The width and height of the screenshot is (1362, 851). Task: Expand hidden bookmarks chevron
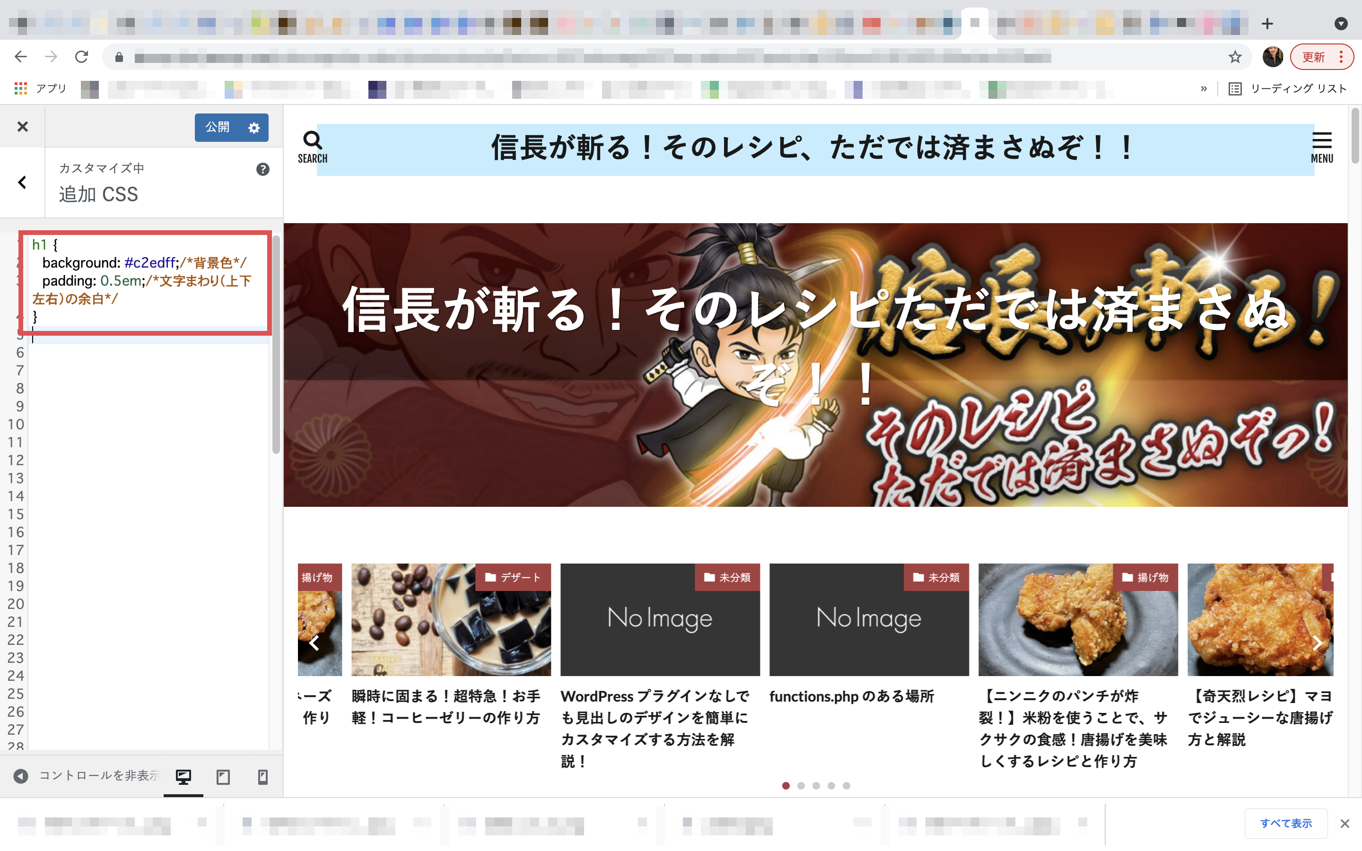[x=1203, y=88]
